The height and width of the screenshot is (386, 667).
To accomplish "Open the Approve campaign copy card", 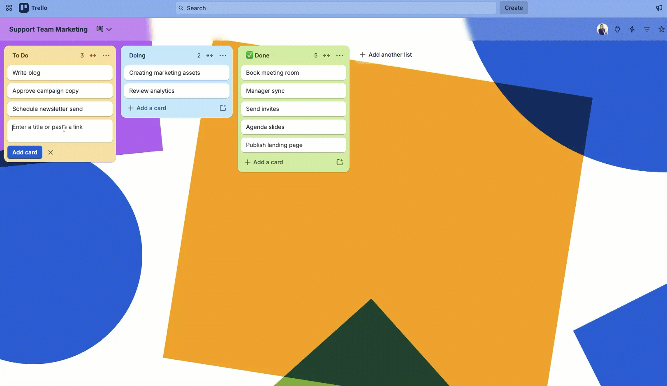I will pos(60,91).
